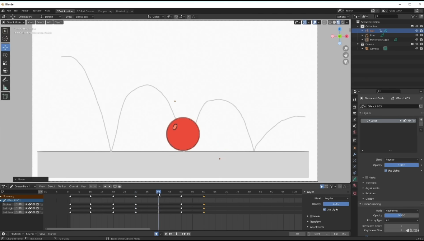This screenshot has width=424, height=241.
Task: Click the viewport Add menu button
Action: (x=49, y=22)
